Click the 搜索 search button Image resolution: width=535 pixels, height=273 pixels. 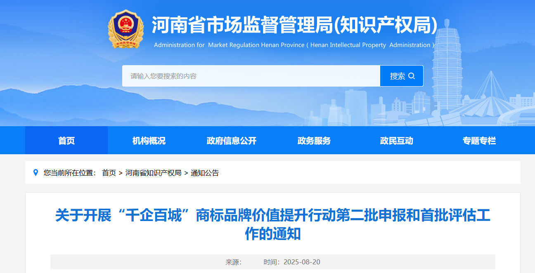click(402, 76)
